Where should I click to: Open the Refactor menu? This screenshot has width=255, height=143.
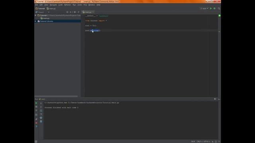(x=67, y=5)
